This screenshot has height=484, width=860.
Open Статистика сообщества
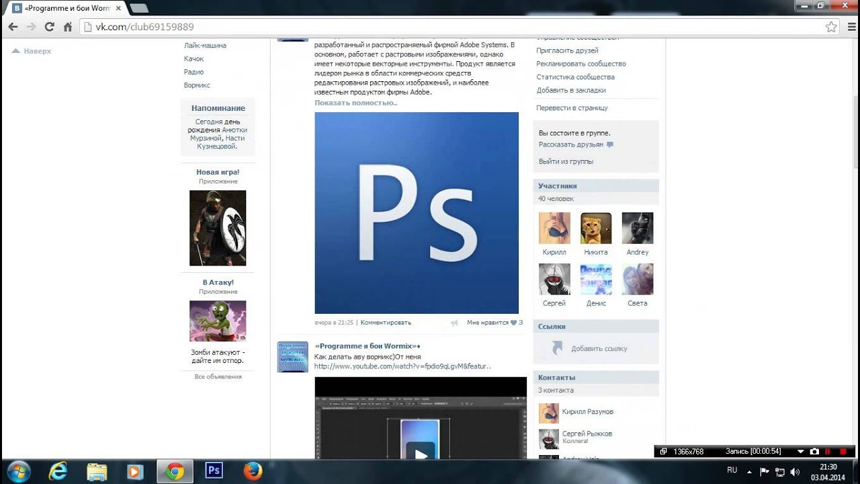tap(575, 77)
